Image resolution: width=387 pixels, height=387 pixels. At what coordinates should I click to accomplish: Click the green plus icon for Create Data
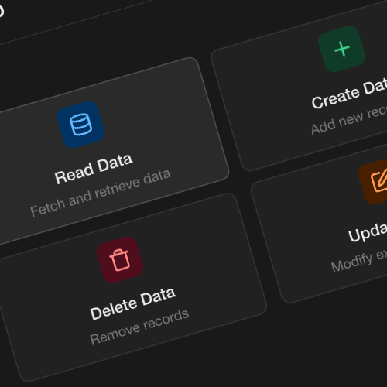[x=342, y=49]
